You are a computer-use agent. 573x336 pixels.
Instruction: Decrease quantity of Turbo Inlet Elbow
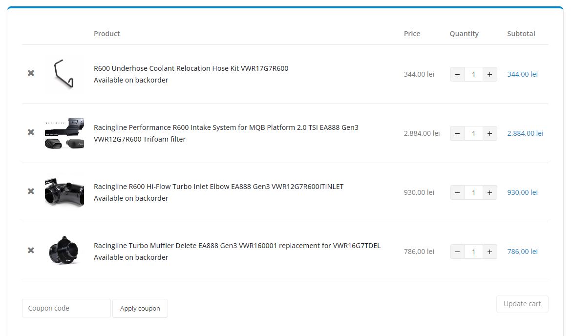(x=458, y=193)
